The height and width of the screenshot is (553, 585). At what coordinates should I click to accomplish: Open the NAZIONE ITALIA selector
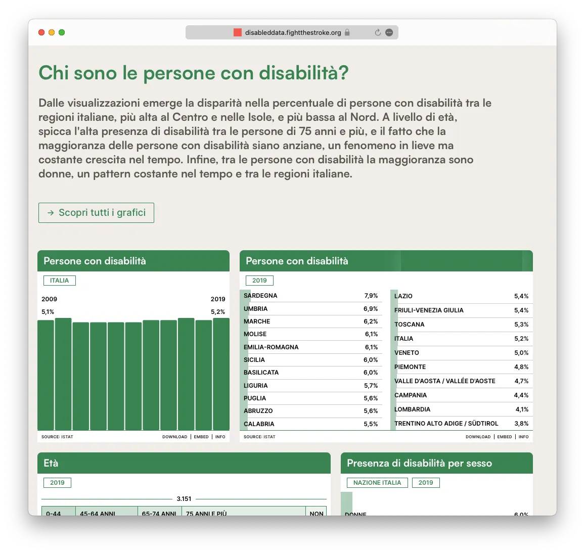coord(377,483)
